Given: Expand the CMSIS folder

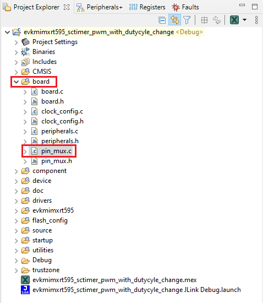Looking at the screenshot, I should coord(16,72).
